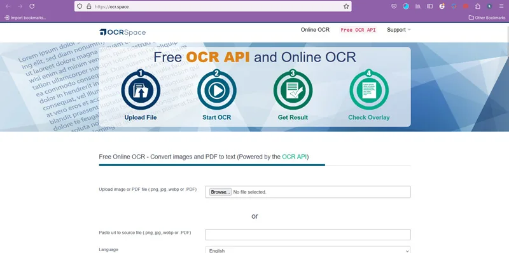Click the Start OCR label
509x253 pixels.
tap(217, 117)
